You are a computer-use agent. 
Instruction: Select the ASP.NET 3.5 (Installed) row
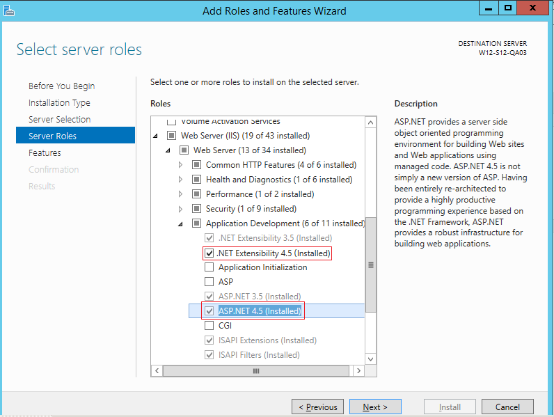pos(260,296)
